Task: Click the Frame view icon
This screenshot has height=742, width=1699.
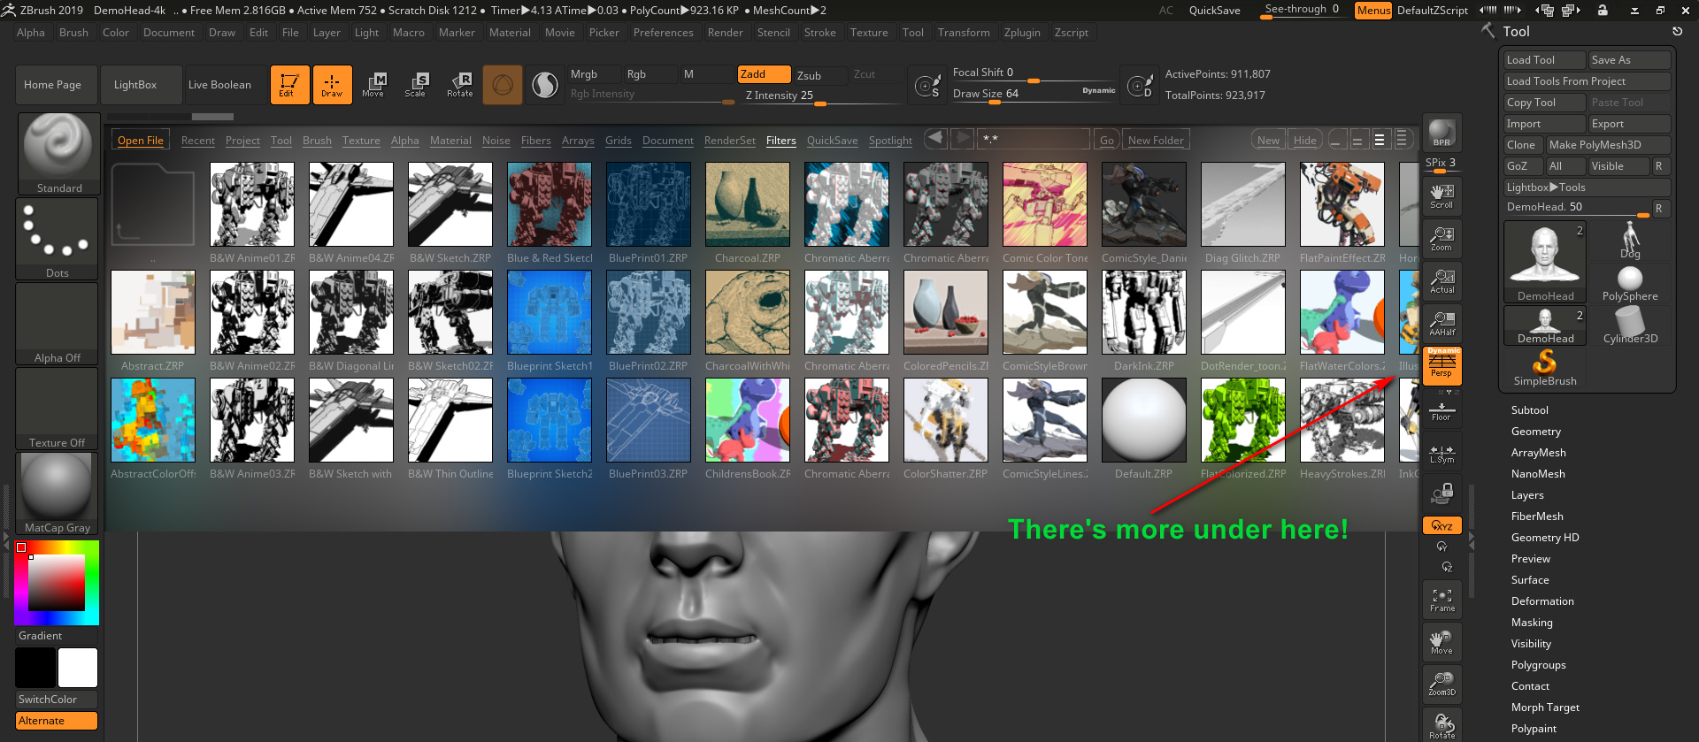Action: click(1441, 600)
